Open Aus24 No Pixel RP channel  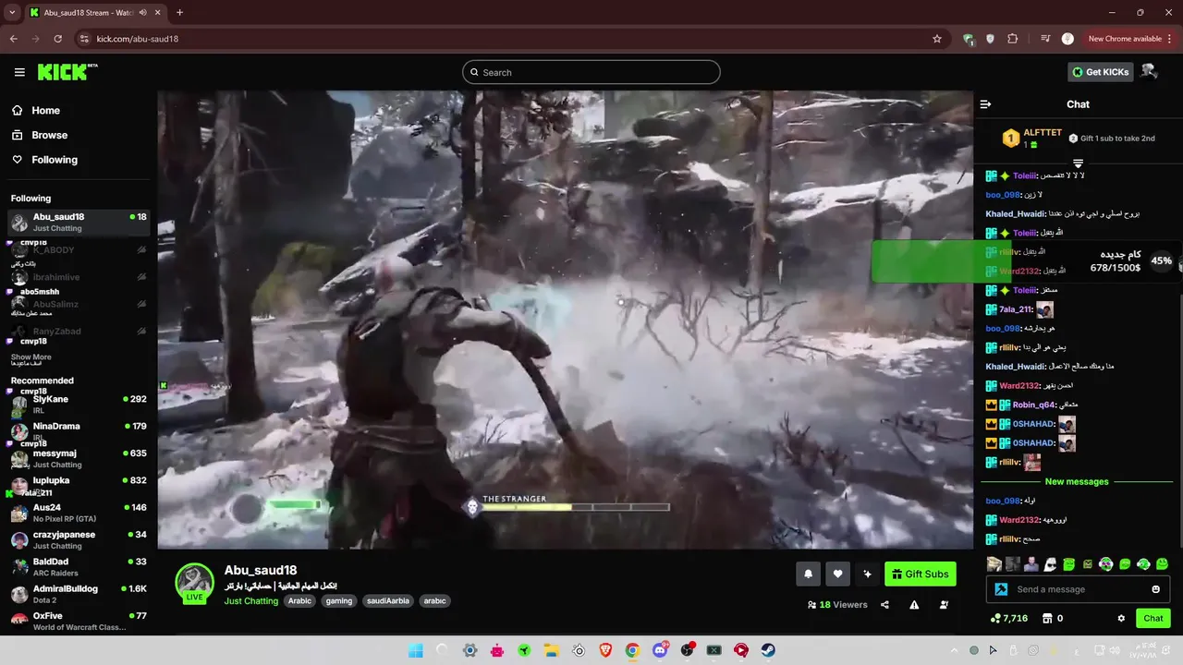tap(79, 513)
